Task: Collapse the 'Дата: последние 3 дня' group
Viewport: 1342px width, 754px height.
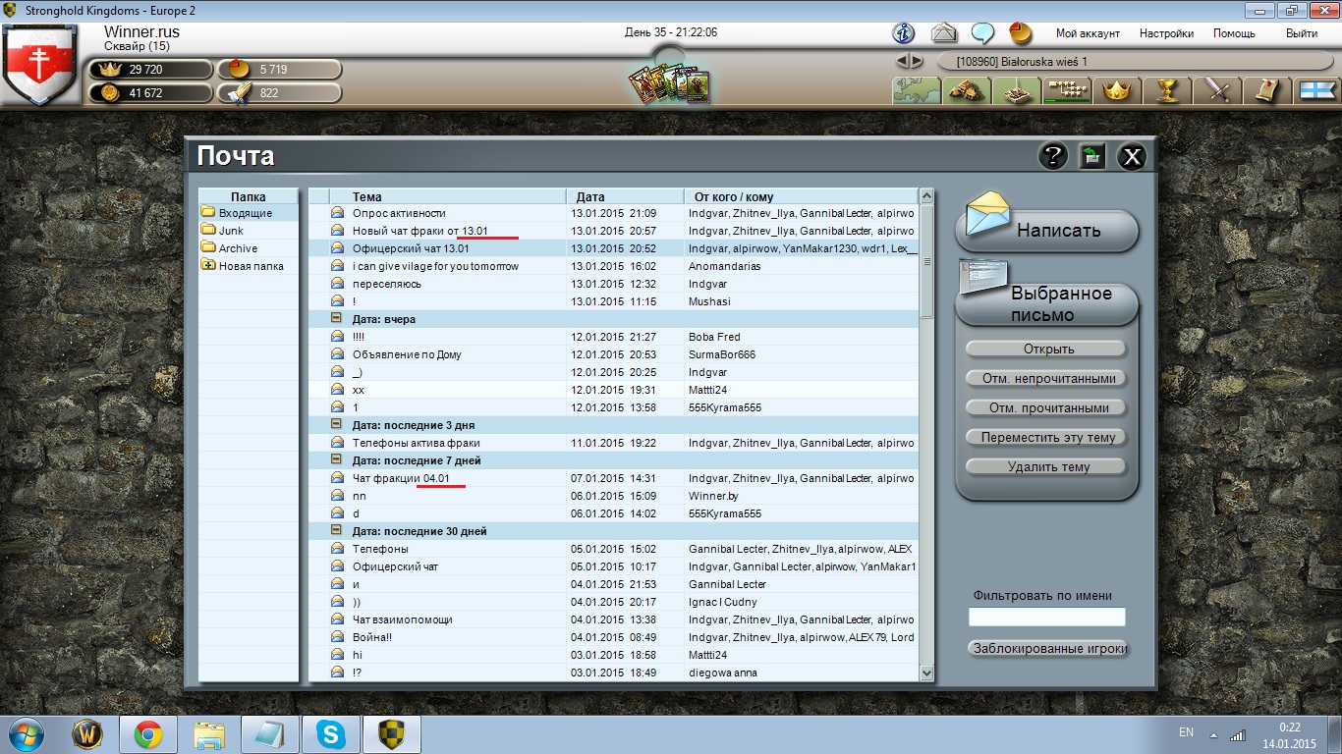Action: (337, 425)
